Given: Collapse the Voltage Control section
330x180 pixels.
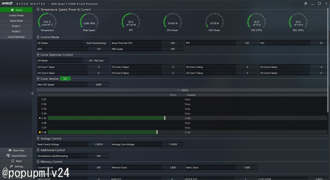Looking at the screenshot, I should (38, 139).
